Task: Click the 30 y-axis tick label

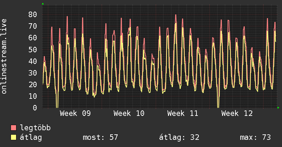Action: click(x=33, y=73)
